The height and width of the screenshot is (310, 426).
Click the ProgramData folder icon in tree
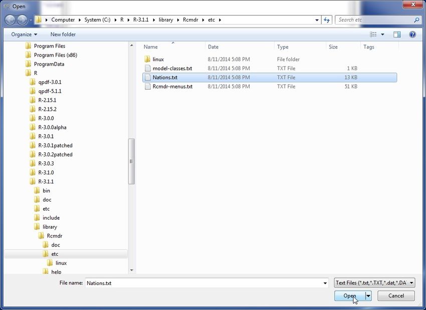[x=28, y=64]
